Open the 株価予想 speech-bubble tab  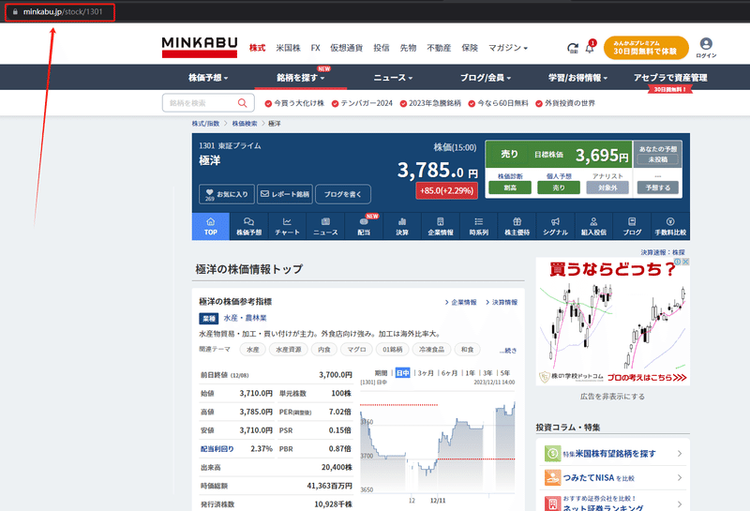[x=248, y=226]
